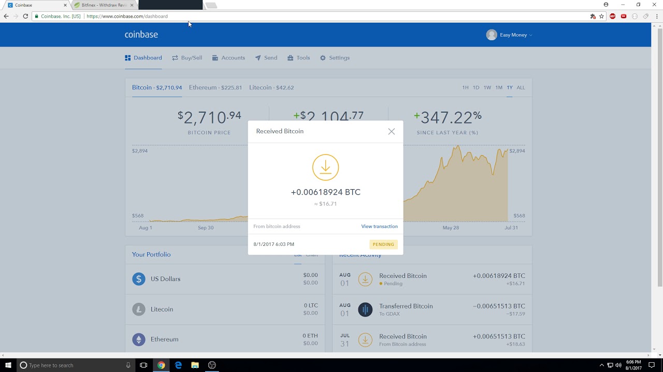
Task: Open the Windows Start menu
Action: coord(8,365)
